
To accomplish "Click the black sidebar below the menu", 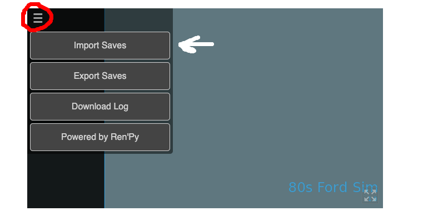I will pos(66,180).
